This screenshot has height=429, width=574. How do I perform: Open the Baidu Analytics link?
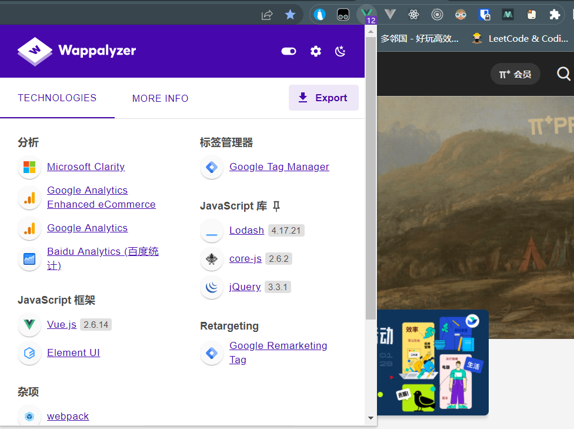[103, 258]
